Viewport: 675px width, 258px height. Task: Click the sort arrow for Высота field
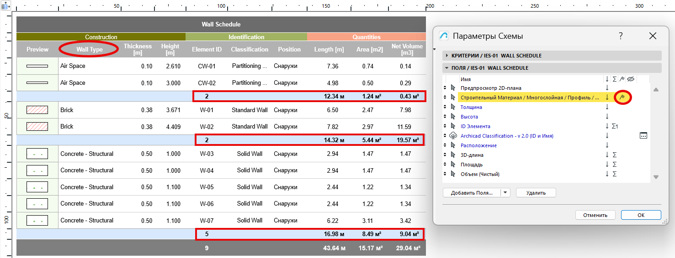tap(607, 117)
